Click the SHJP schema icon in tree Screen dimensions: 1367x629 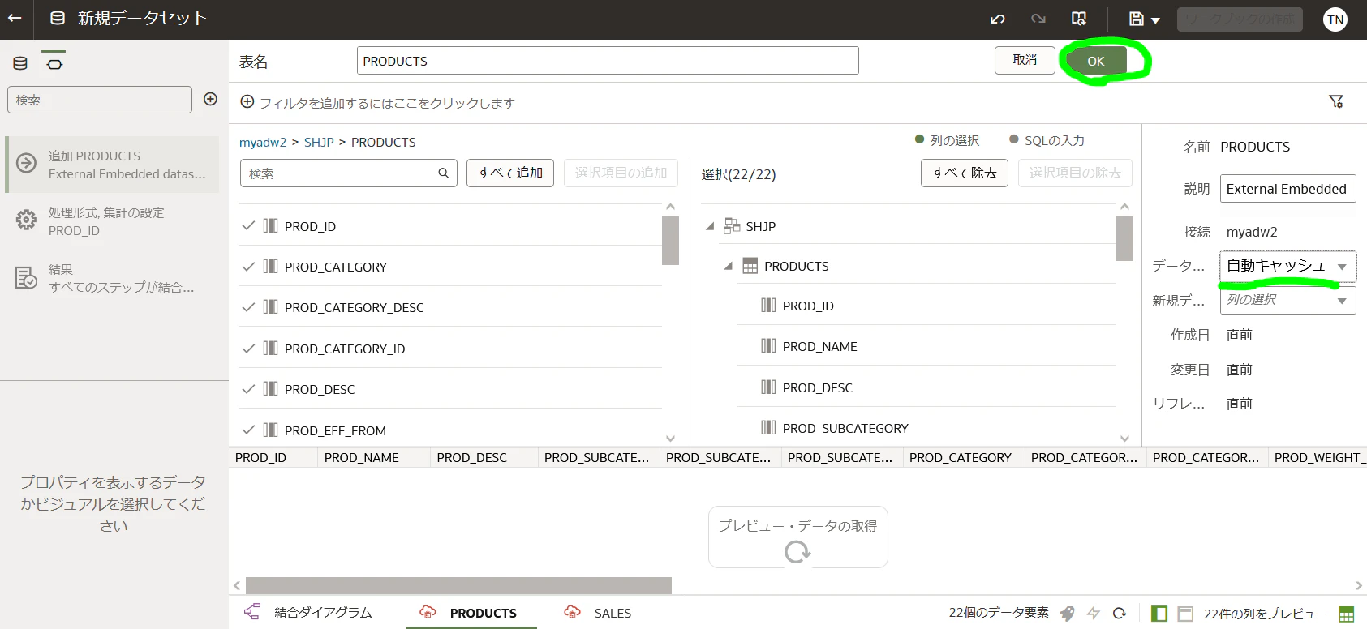tap(732, 225)
